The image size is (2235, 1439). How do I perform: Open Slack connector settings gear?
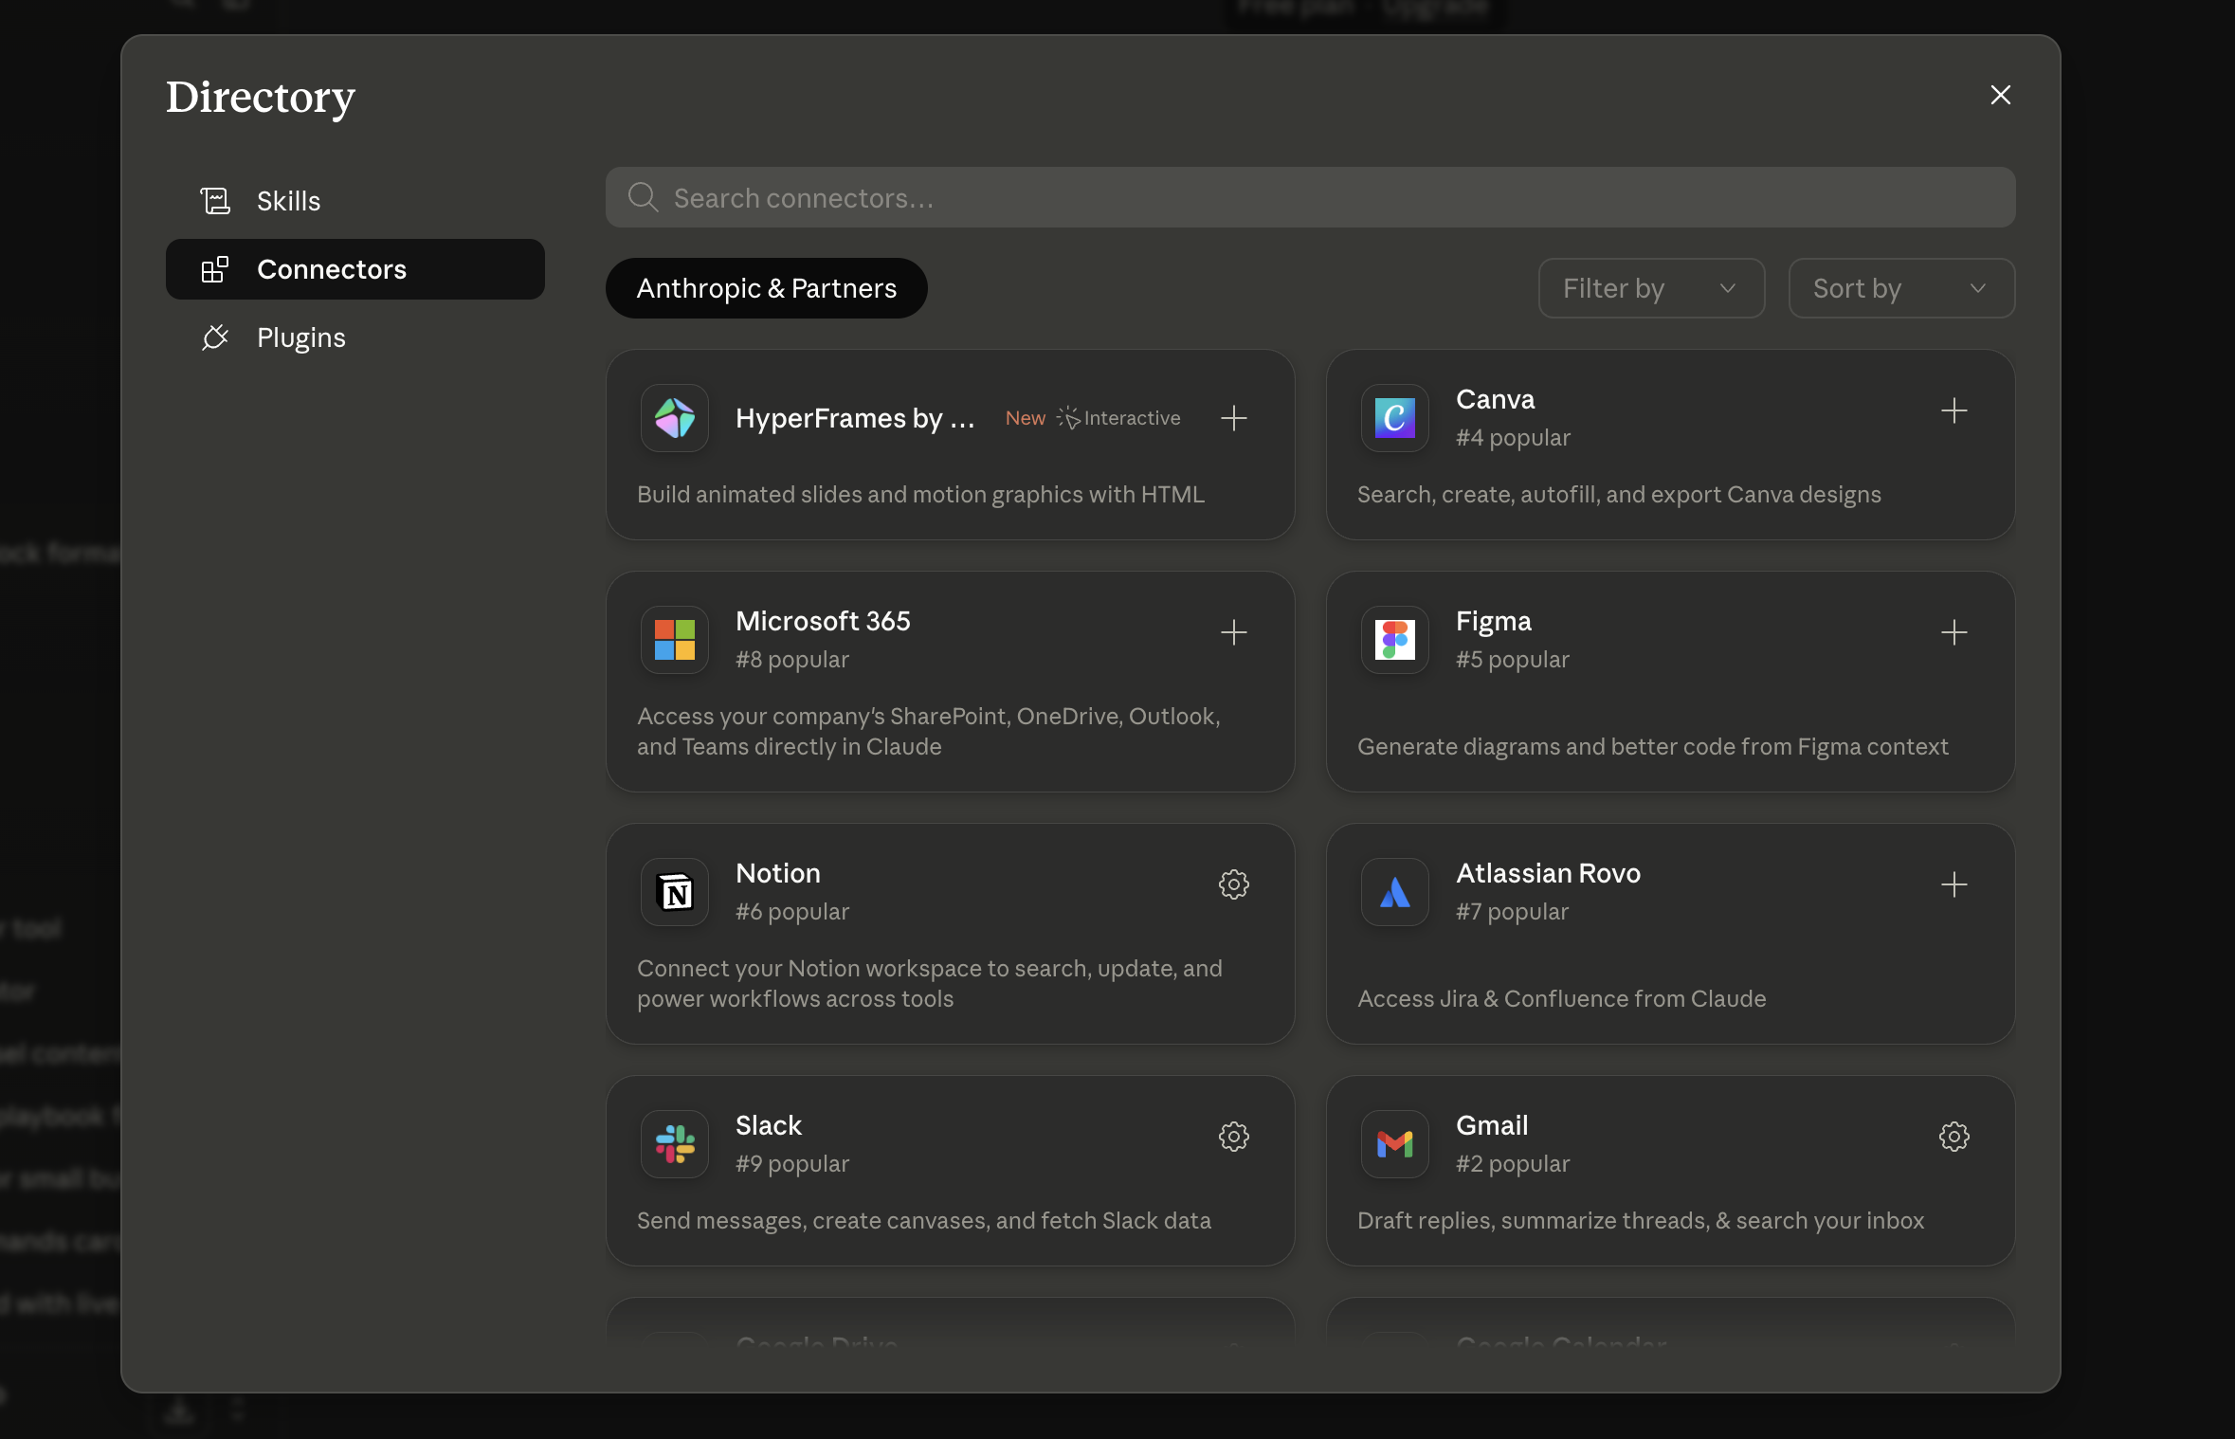pyautogui.click(x=1233, y=1137)
